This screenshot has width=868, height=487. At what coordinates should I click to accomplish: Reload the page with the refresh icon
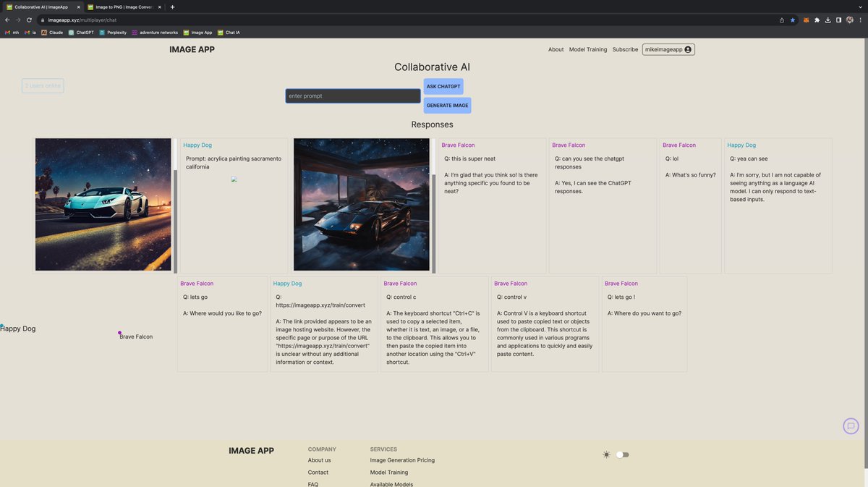click(x=29, y=20)
